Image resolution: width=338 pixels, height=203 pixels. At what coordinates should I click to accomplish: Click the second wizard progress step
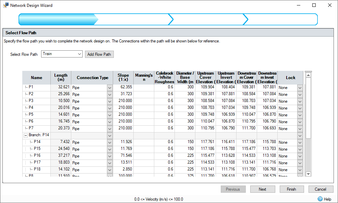pos(134,20)
